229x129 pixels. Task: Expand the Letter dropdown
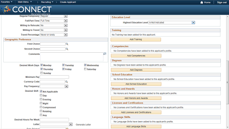point(71,124)
